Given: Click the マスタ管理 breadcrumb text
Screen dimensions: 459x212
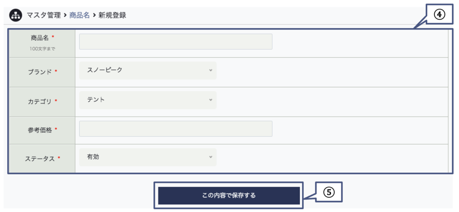Looking at the screenshot, I should click(44, 16).
